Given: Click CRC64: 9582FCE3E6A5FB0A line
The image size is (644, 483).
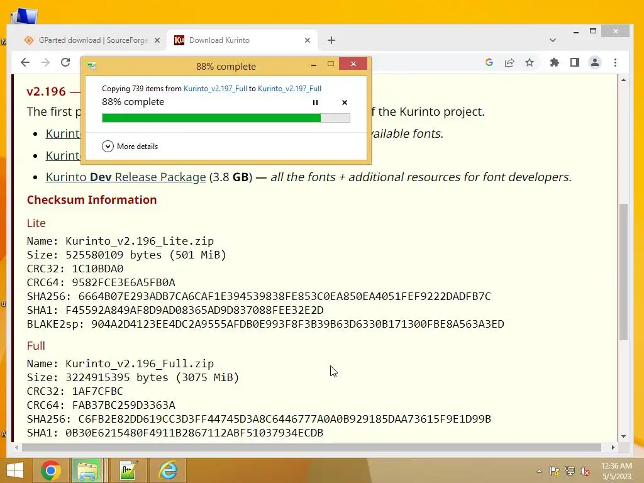Looking at the screenshot, I should [101, 282].
